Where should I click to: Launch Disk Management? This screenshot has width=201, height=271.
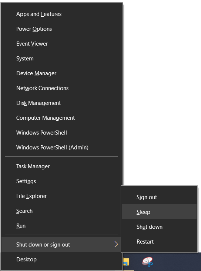(61, 103)
